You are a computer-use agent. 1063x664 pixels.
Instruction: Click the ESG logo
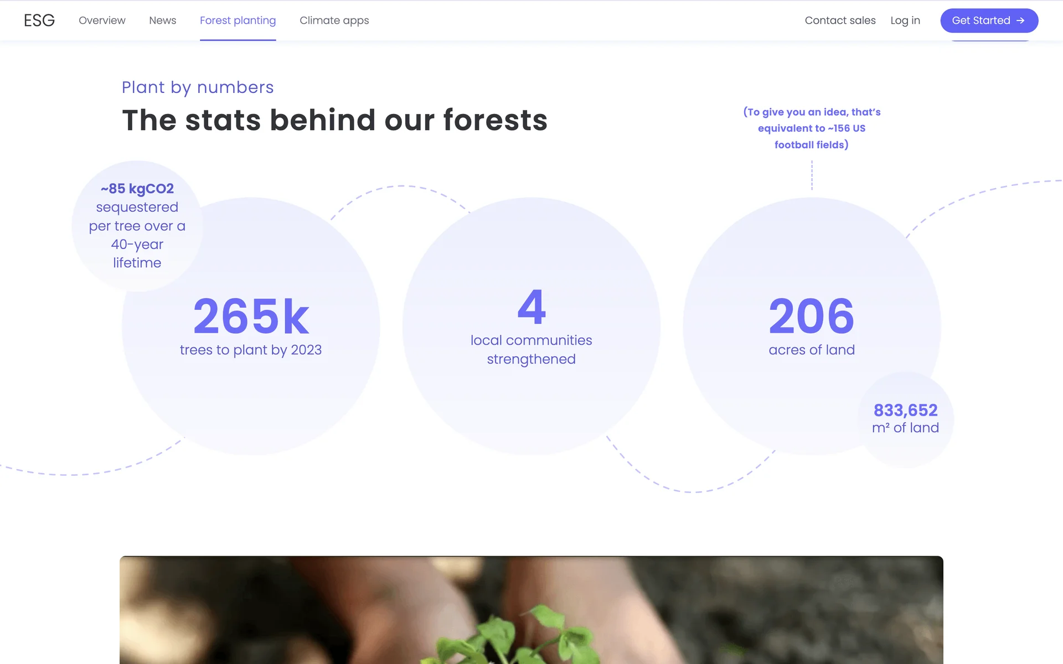click(x=39, y=20)
